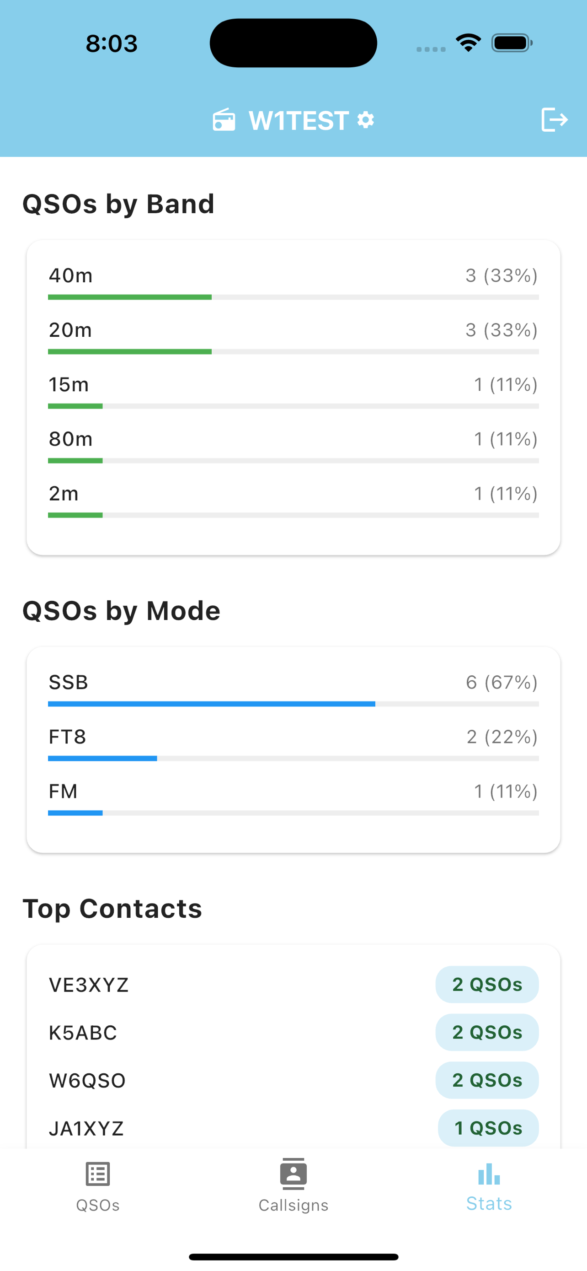Switch to the QSOs tab label

coord(97,1205)
